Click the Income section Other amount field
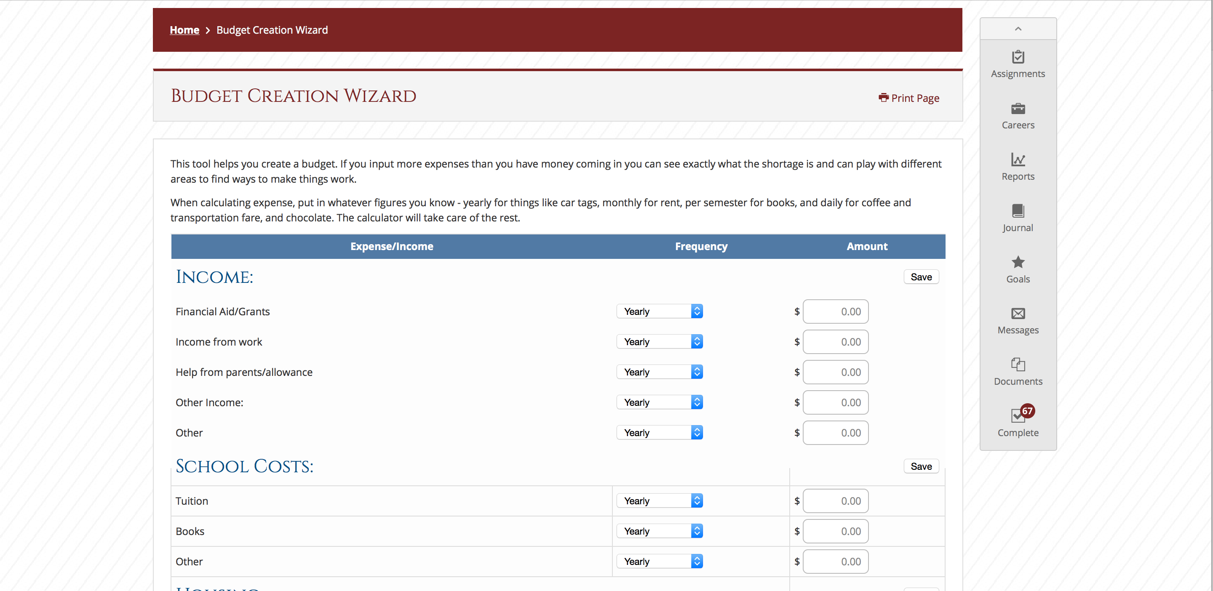This screenshot has width=1213, height=591. 835,432
